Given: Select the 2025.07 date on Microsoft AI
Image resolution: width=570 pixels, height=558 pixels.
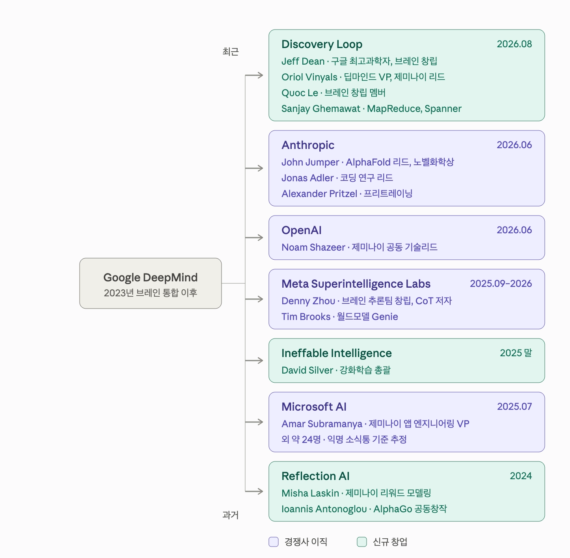Looking at the screenshot, I should coord(514,406).
